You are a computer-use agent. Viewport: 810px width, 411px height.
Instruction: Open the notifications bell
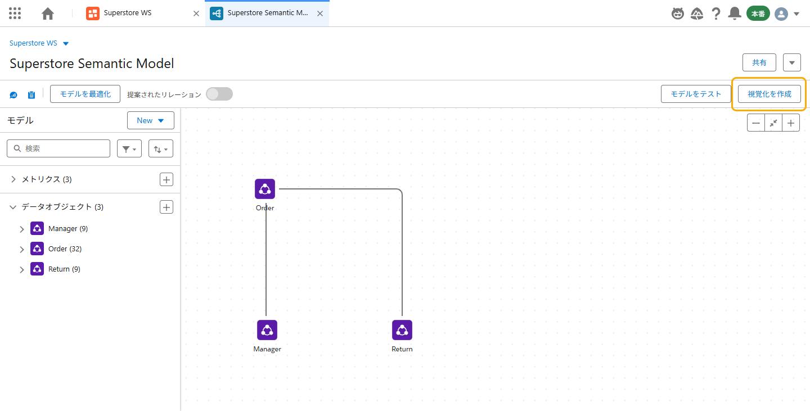tap(735, 13)
